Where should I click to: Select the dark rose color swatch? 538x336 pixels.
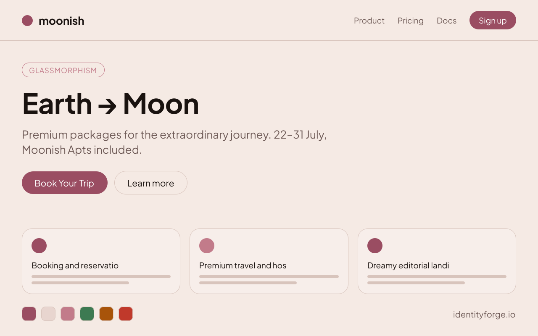coord(29,314)
